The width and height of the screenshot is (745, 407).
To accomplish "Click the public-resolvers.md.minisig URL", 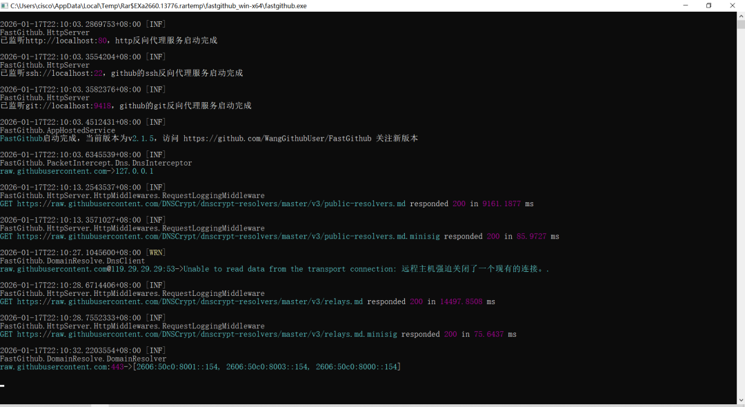I will (228, 237).
